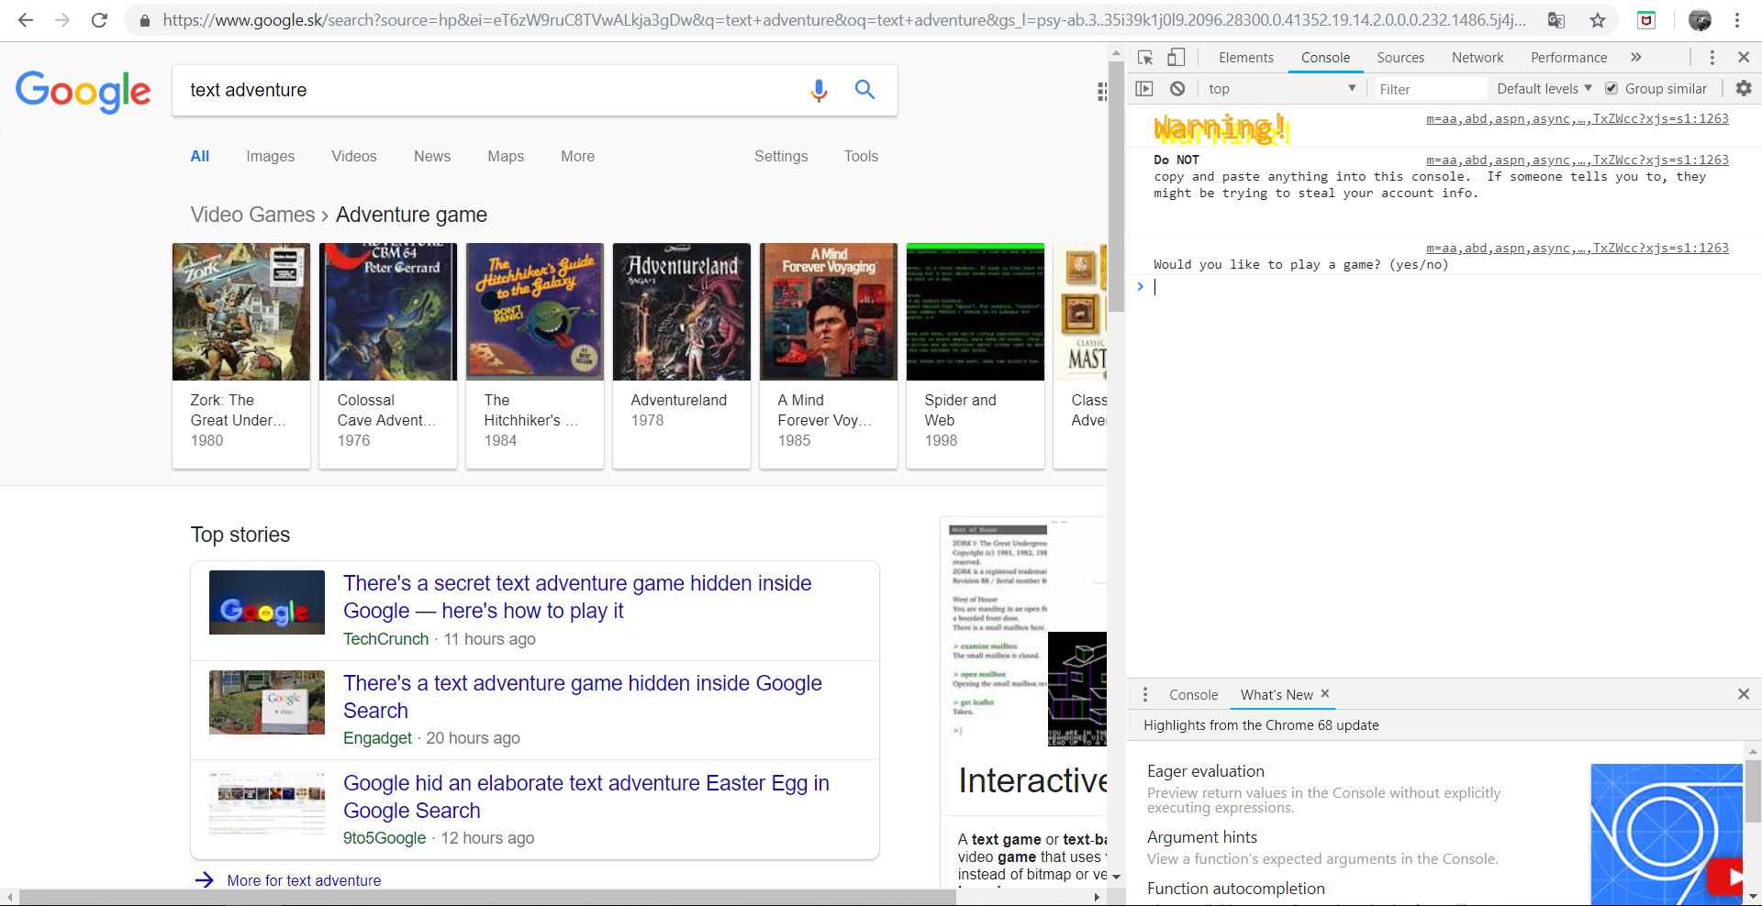Select the News search tab
Screen dimensions: 1762x906
click(x=432, y=156)
